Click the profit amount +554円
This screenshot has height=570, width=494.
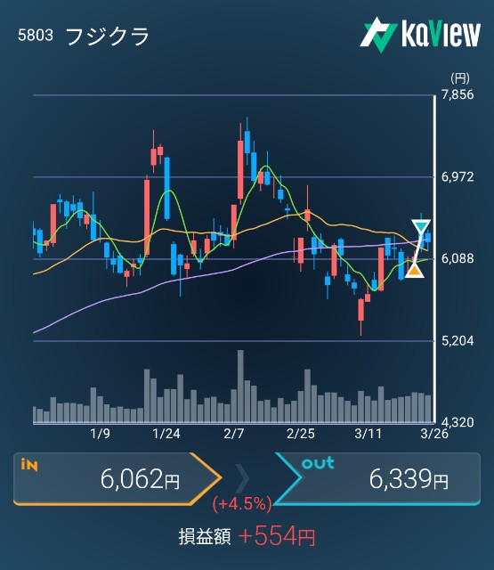[277, 536]
